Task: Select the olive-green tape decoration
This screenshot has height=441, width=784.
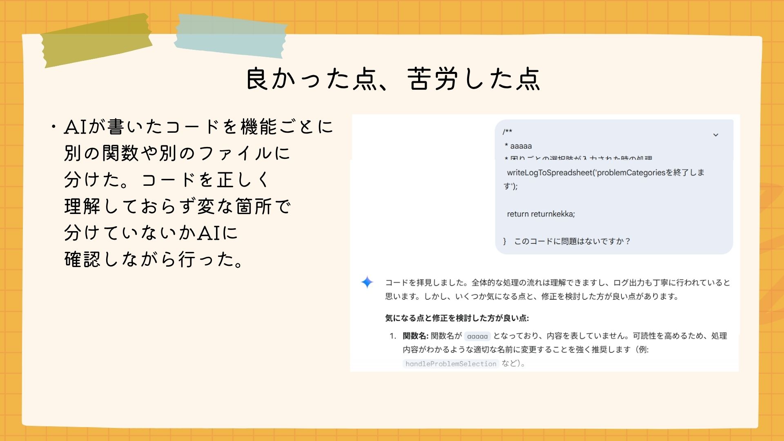Action: [x=97, y=41]
